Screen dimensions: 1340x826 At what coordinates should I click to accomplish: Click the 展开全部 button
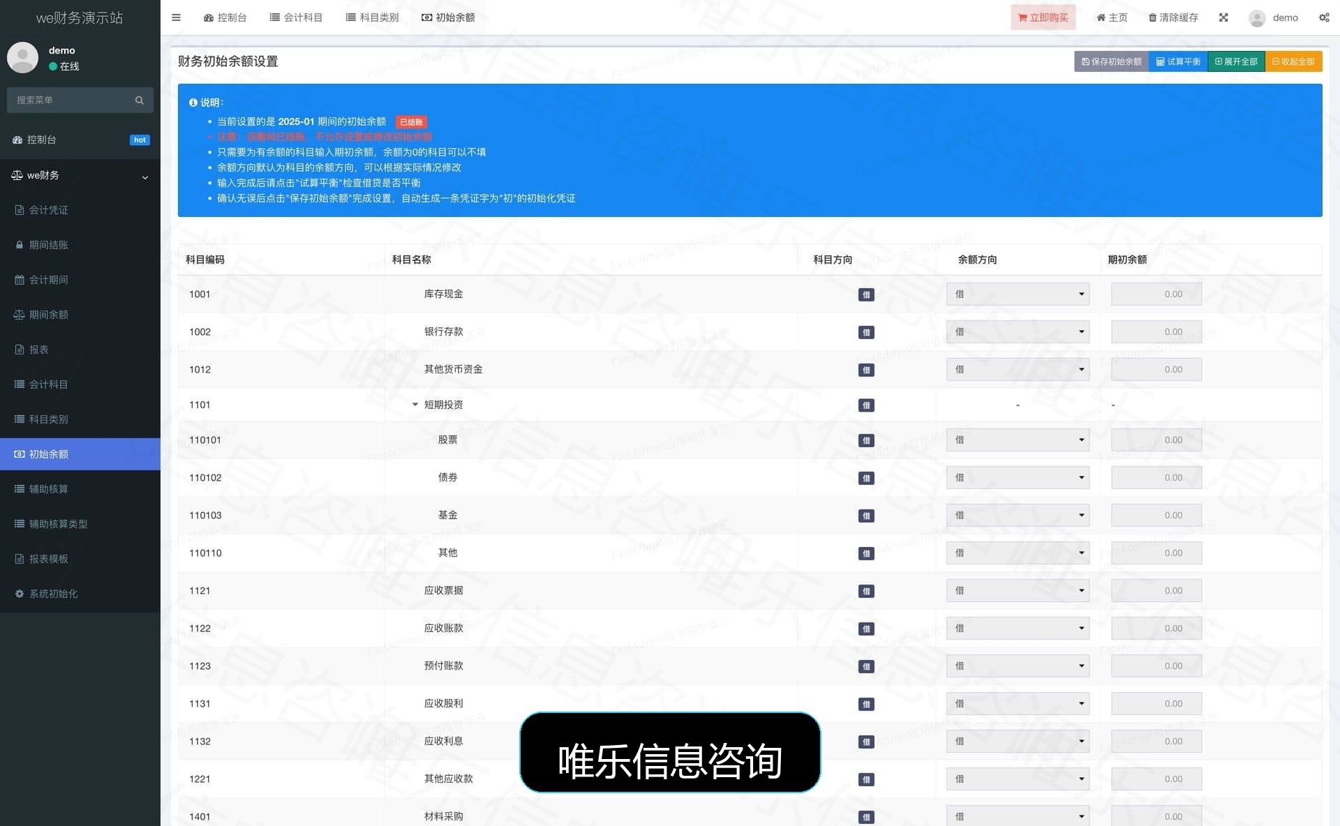click(1236, 61)
